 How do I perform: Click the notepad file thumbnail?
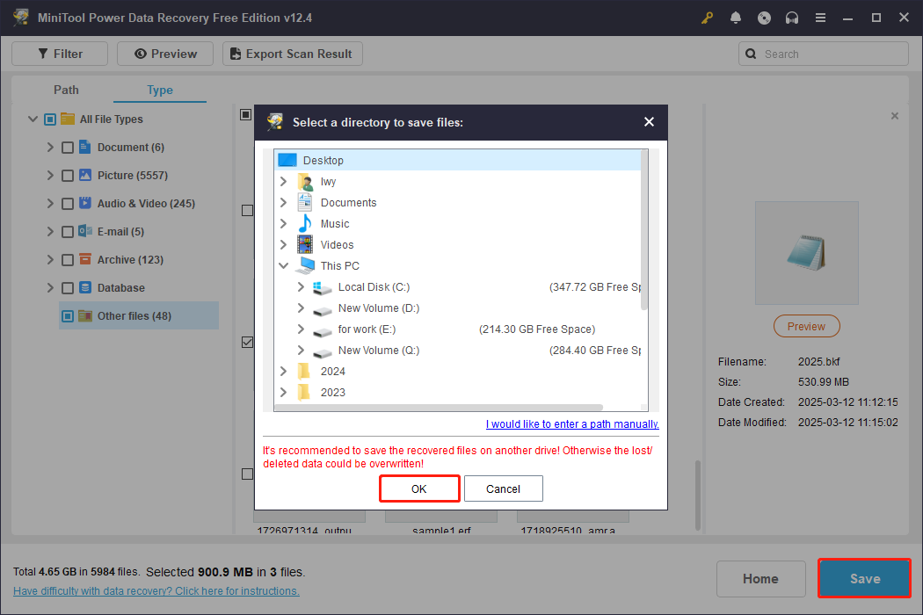(x=806, y=253)
